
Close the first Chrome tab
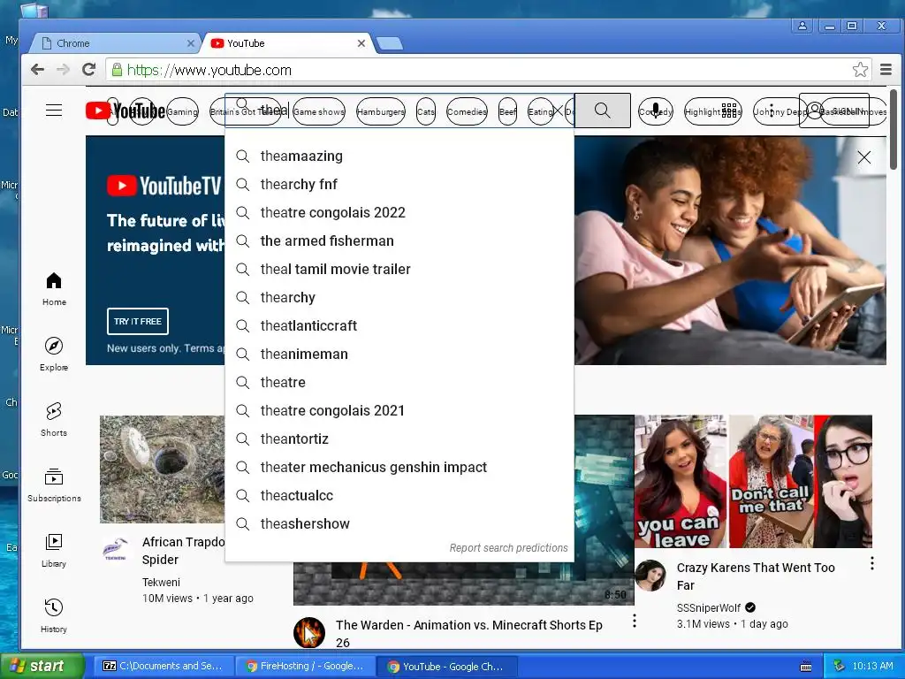point(191,43)
